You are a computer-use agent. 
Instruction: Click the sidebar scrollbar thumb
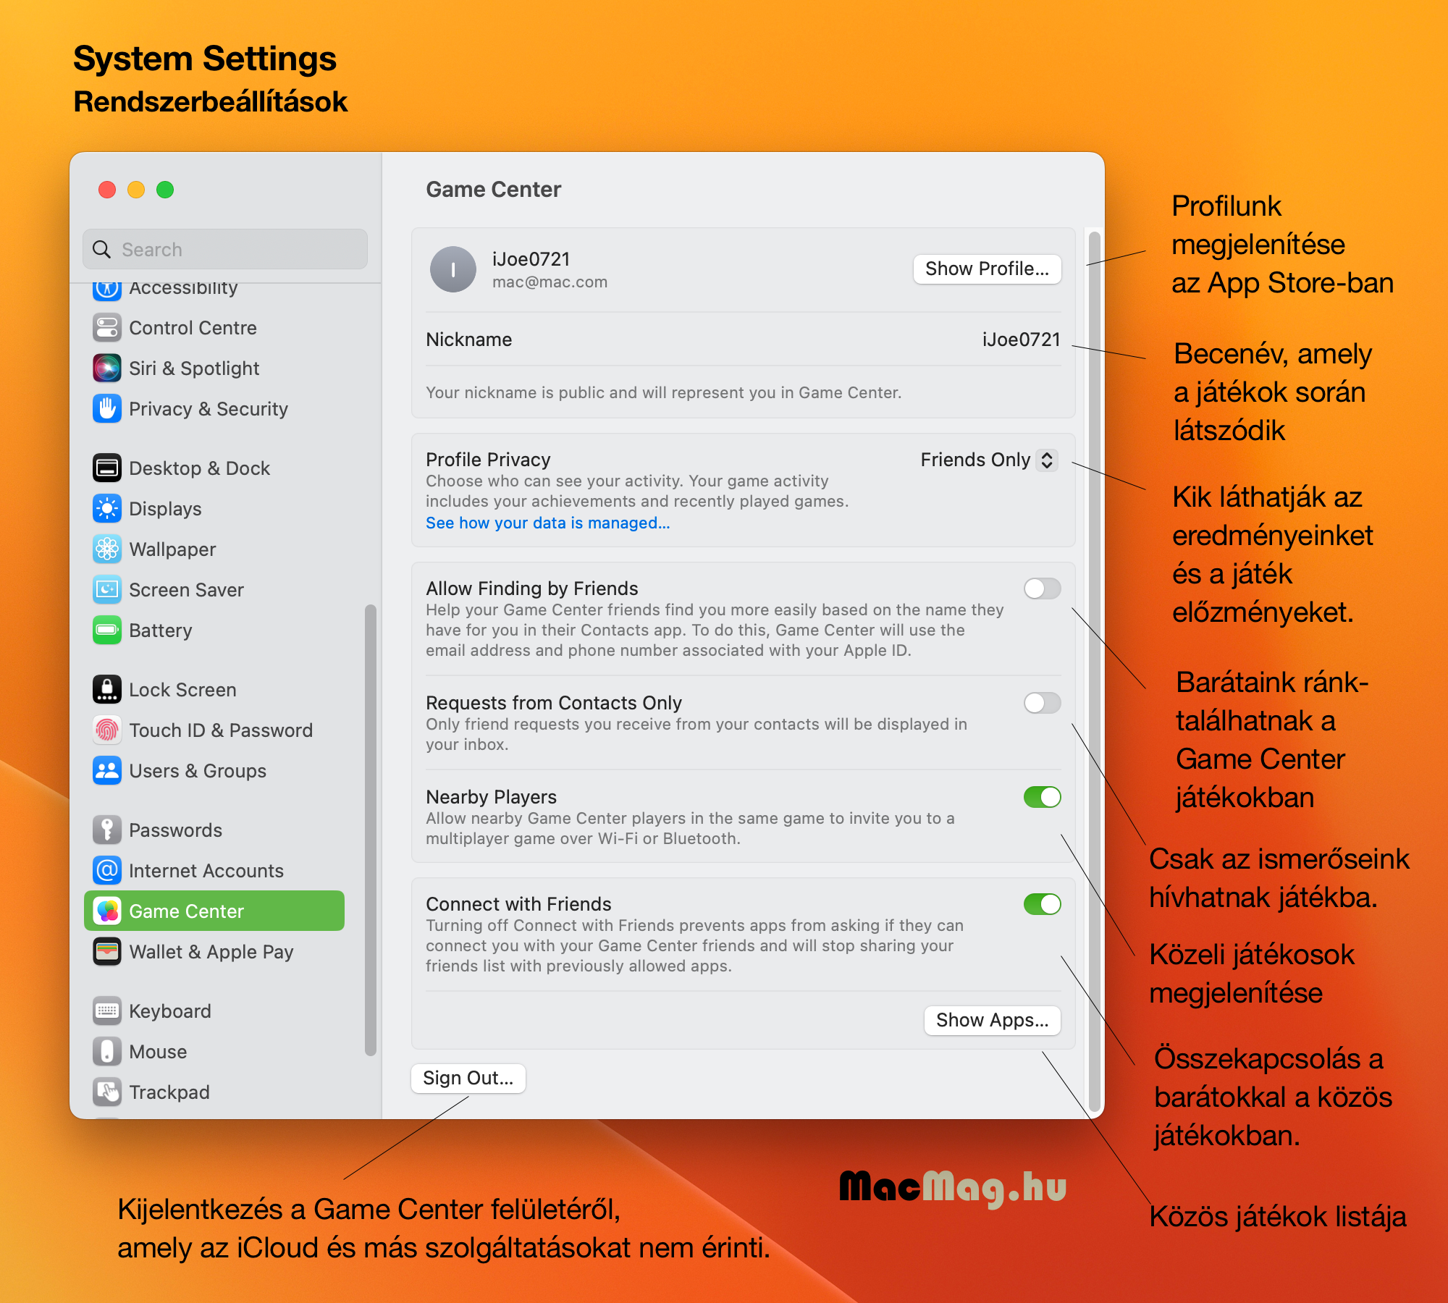371,830
